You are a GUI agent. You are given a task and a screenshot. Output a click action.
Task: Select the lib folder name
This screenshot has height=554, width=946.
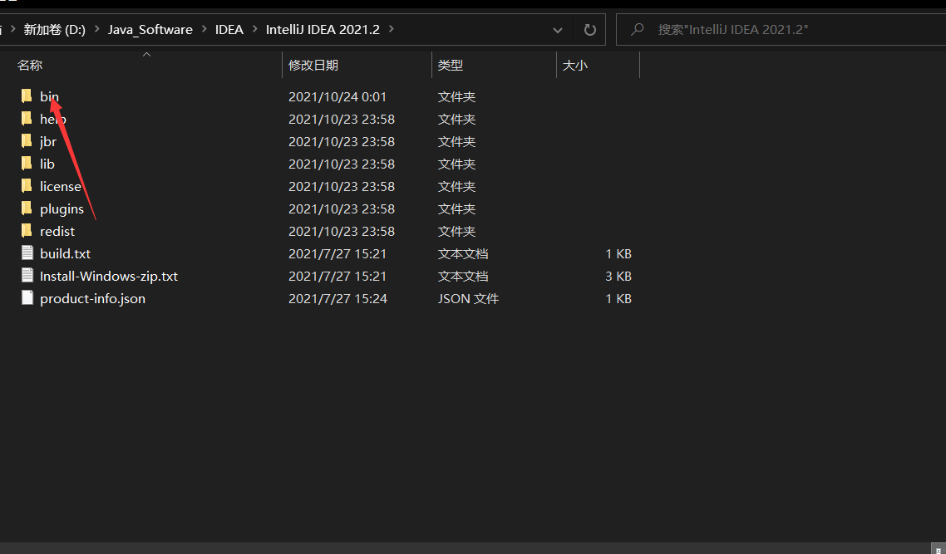click(x=47, y=164)
